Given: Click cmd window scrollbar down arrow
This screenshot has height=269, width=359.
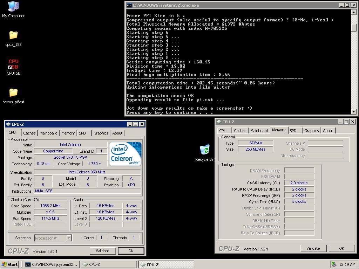Looking at the screenshot, I should coord(354,112).
